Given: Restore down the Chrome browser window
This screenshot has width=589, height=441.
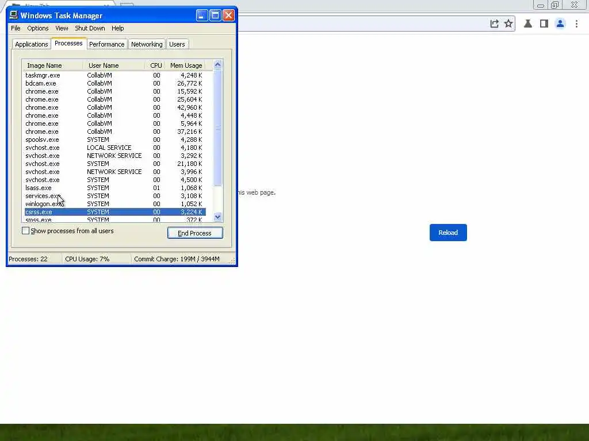Looking at the screenshot, I should click(x=555, y=5).
